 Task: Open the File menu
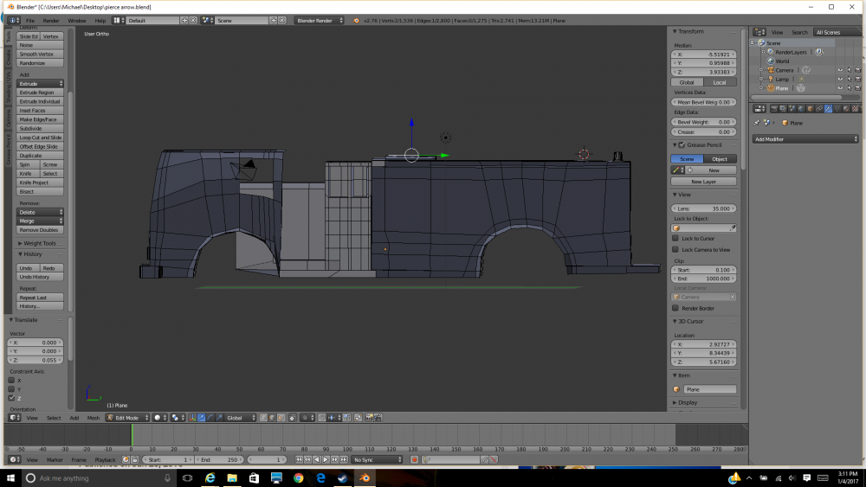click(30, 20)
